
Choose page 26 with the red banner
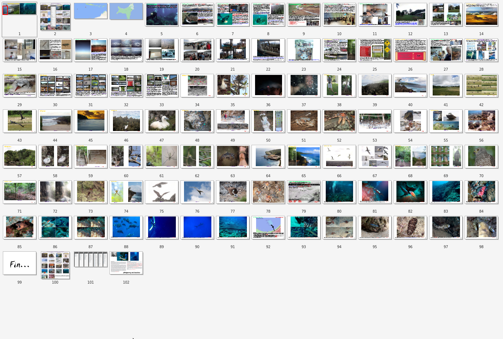[x=410, y=50]
